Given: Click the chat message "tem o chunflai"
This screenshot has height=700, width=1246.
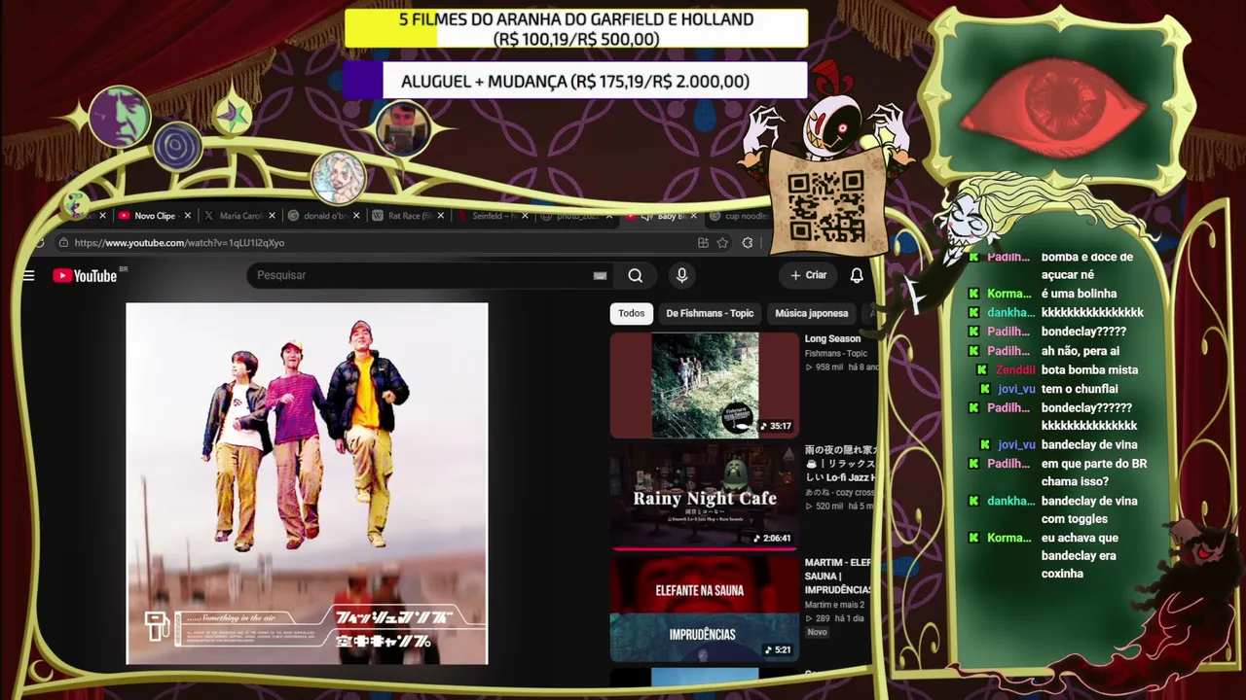Looking at the screenshot, I should [x=1081, y=389].
